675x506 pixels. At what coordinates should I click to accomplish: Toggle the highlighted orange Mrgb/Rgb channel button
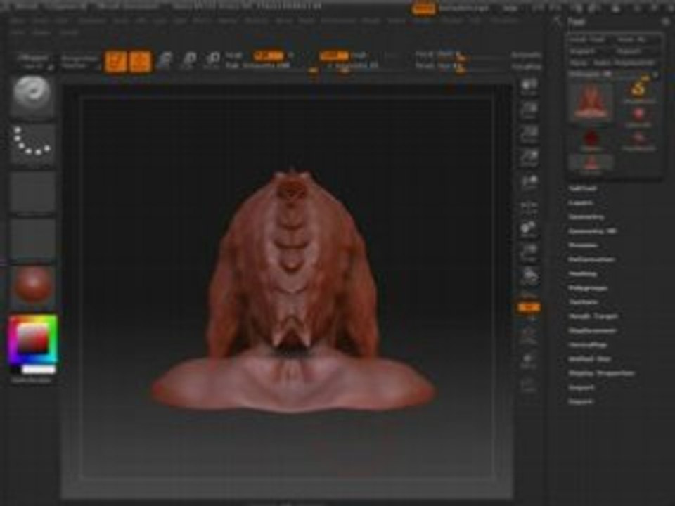click(x=268, y=56)
